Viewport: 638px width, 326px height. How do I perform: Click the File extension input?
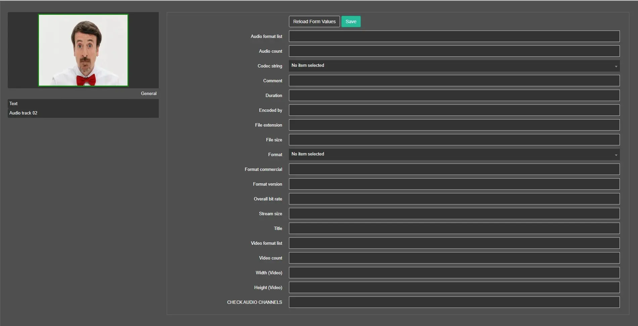coord(454,125)
